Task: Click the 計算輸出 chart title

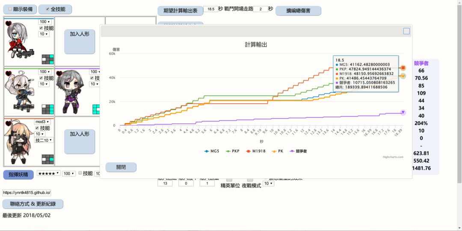Action: [x=256, y=45]
